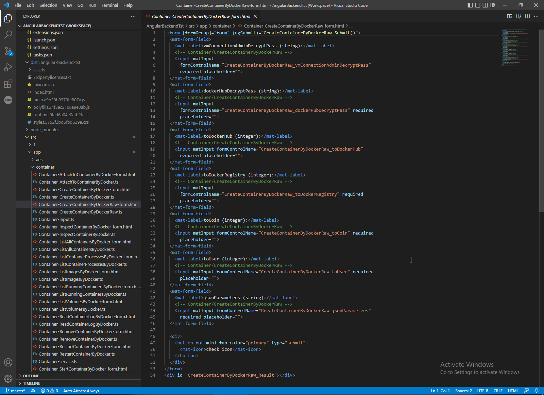The height and width of the screenshot is (395, 544).
Task: Open the Manage gear menu
Action: 8,379
